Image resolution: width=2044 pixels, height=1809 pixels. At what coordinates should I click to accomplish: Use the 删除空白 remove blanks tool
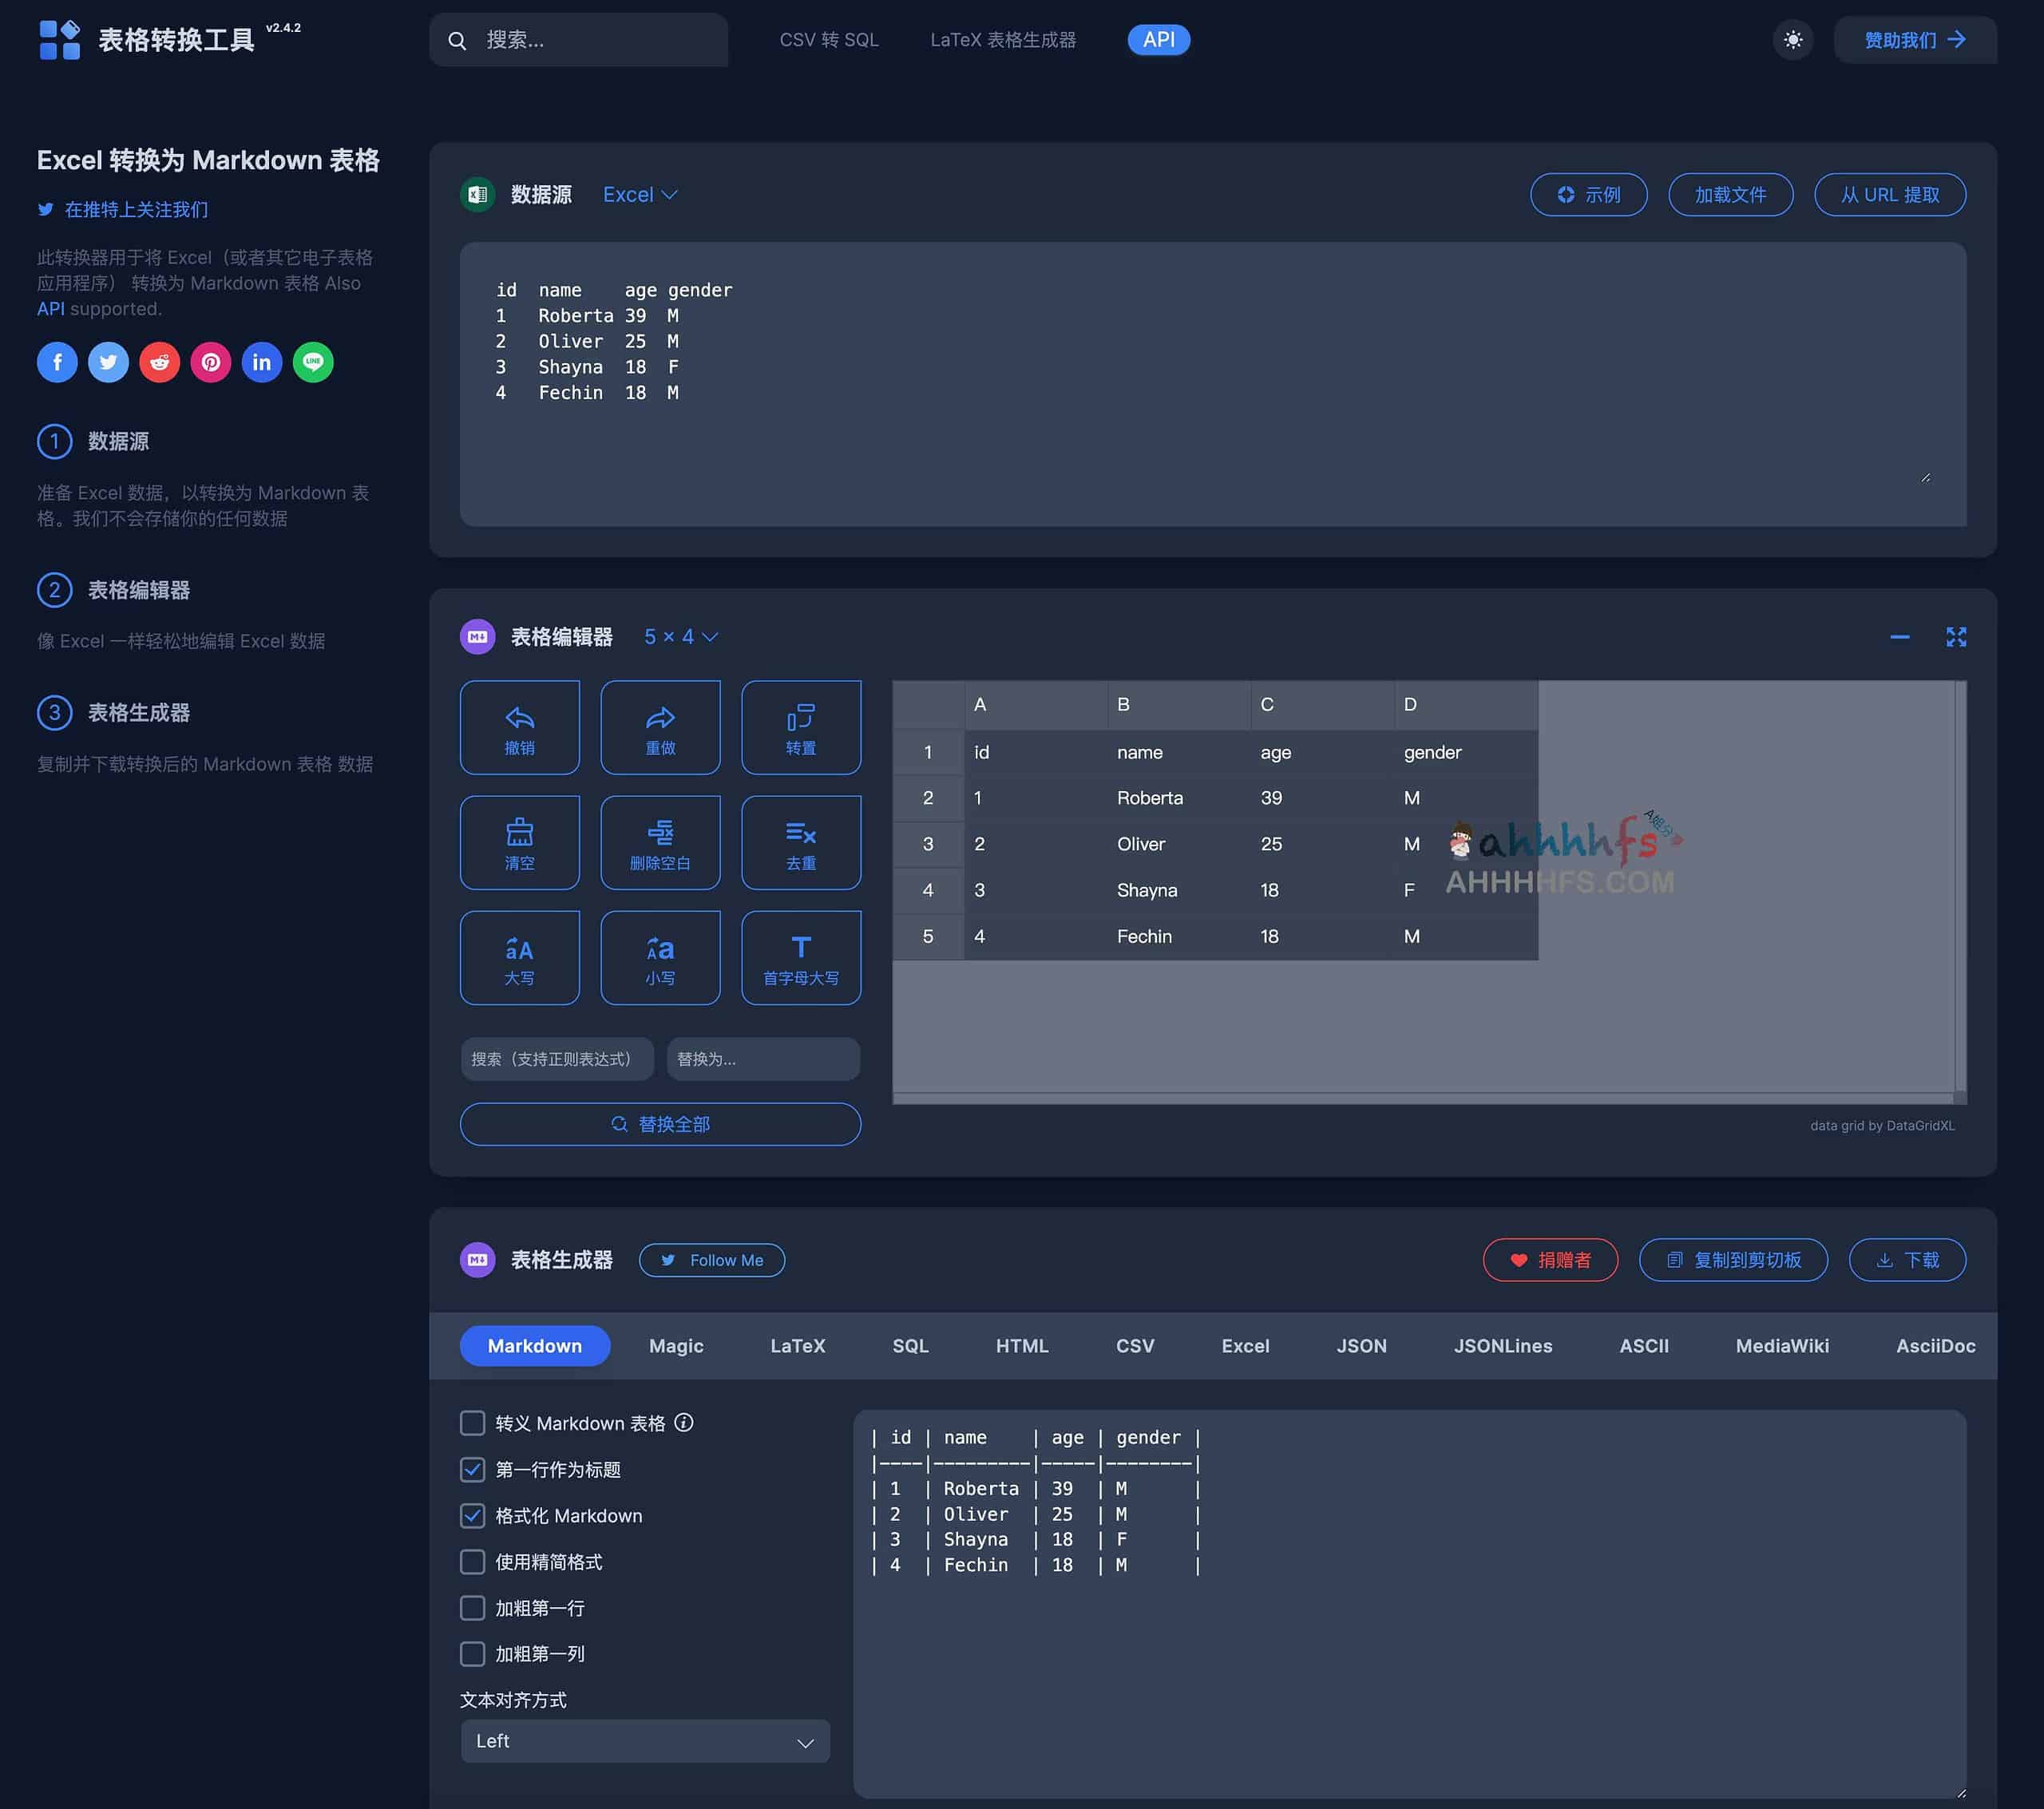click(x=660, y=842)
